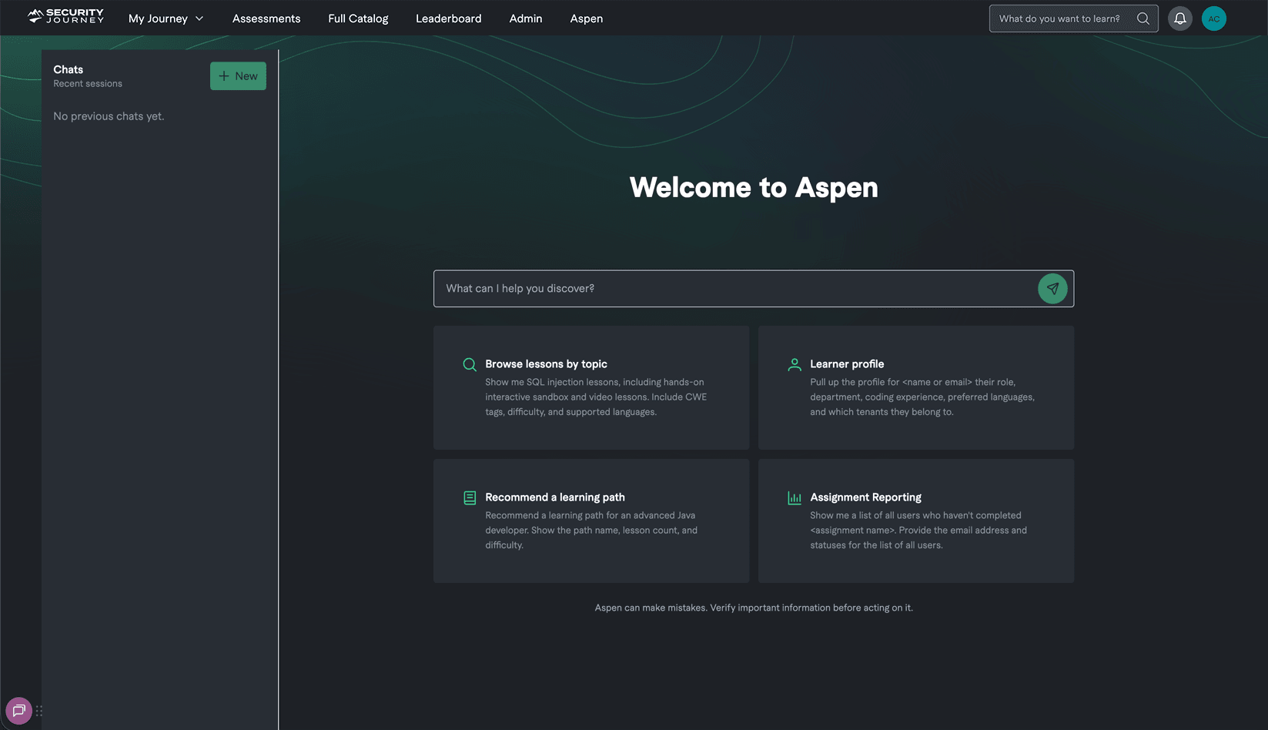This screenshot has width=1268, height=730.
Task: Choose the Recommend a learning path card
Action: [x=591, y=521]
